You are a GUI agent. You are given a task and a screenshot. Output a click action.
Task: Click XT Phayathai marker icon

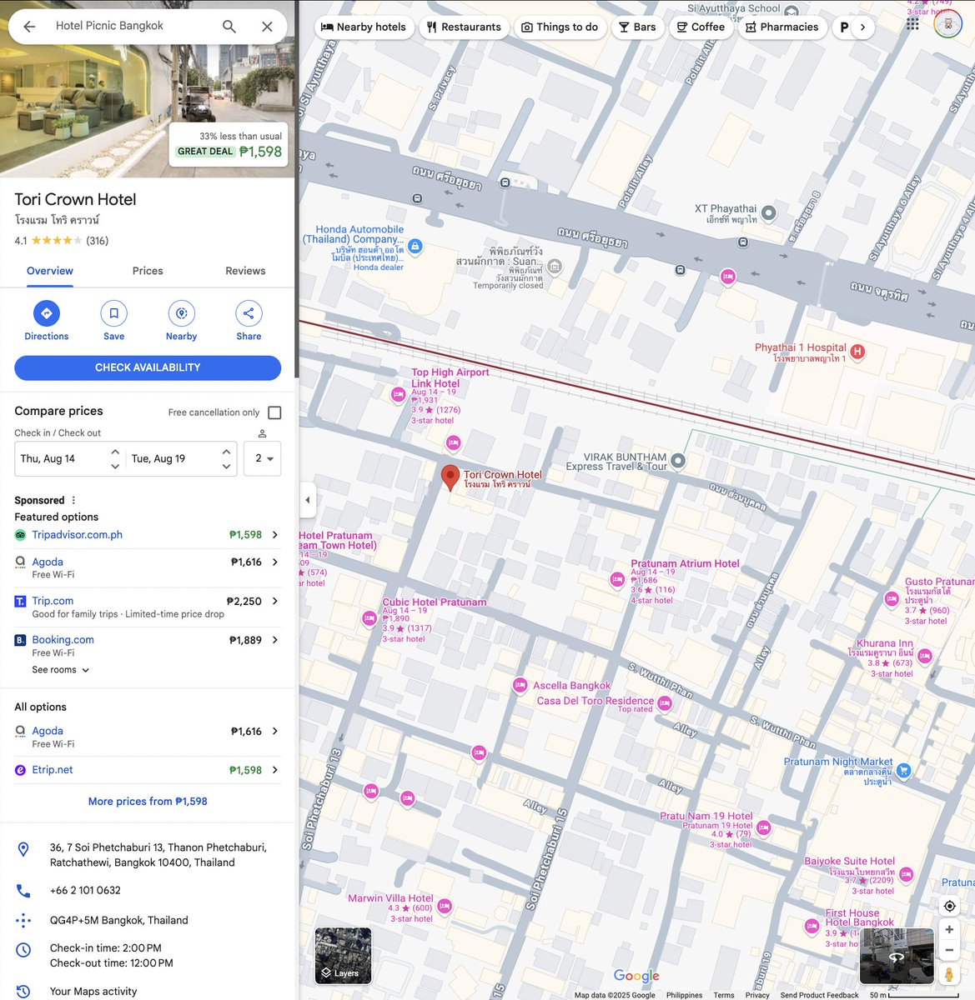point(769,213)
